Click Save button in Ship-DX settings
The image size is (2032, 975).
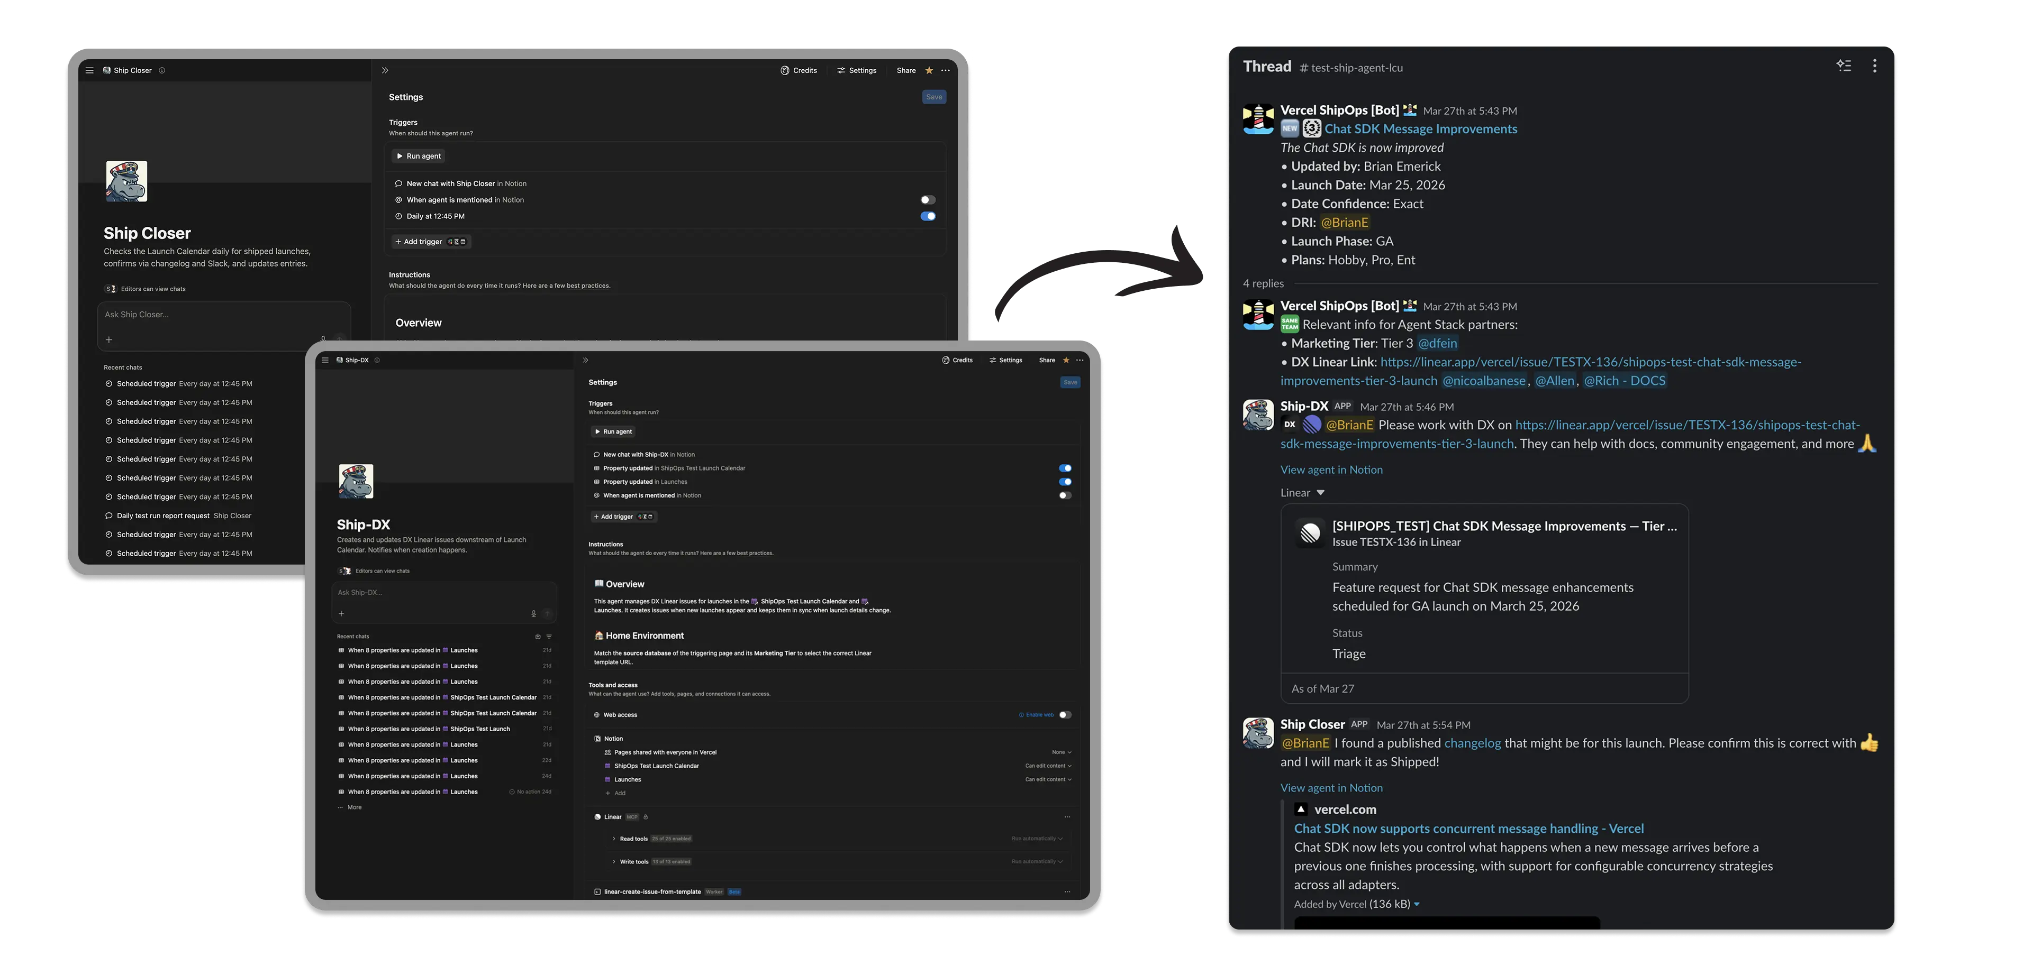(x=1069, y=382)
